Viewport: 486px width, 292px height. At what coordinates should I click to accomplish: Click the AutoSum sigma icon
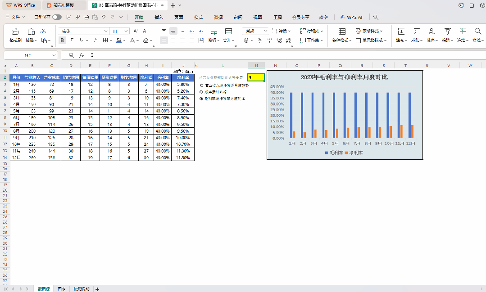click(417, 31)
